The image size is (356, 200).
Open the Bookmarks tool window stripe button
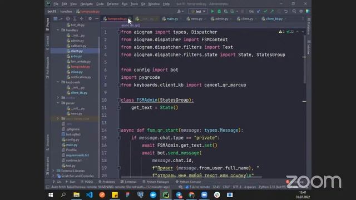coord(47,166)
